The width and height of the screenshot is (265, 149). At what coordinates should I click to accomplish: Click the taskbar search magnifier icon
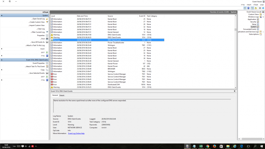tap(255, 146)
